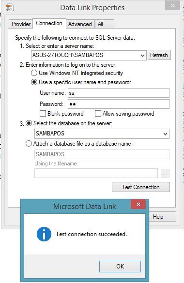The width and height of the screenshot is (184, 283).
Task: Select Use Windows NT Integrated security
Action: tap(77, 73)
